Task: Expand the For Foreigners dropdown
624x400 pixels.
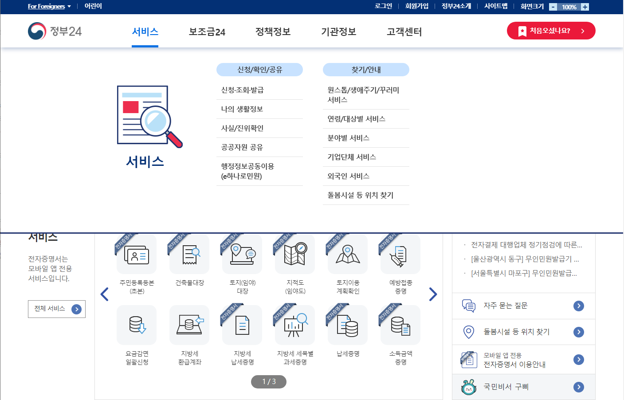Action: pyautogui.click(x=49, y=6)
